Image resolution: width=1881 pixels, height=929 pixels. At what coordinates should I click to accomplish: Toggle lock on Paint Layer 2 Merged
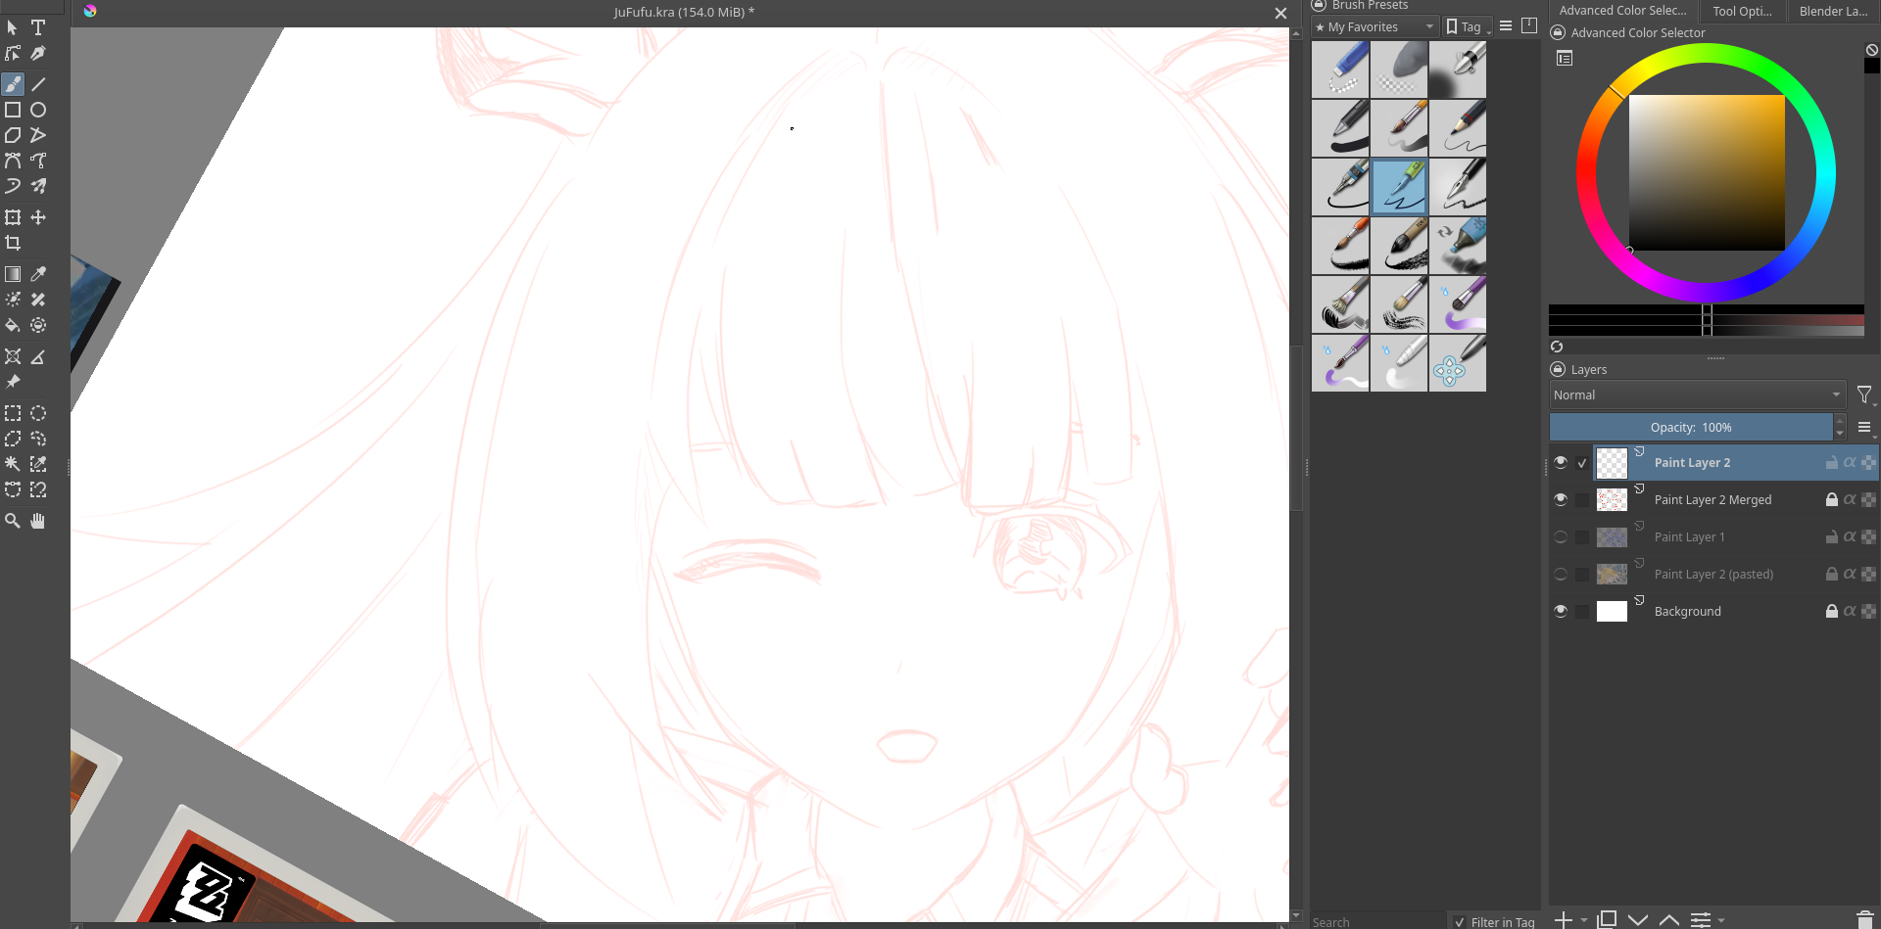[x=1831, y=499]
